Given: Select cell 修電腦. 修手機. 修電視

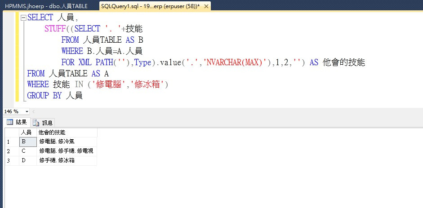Looking at the screenshot, I should pyautogui.click(x=67, y=151).
